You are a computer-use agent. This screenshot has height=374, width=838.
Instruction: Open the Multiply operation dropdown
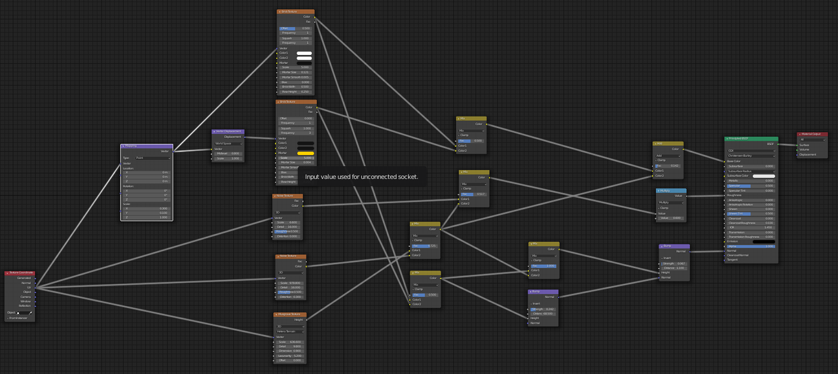[x=671, y=203]
